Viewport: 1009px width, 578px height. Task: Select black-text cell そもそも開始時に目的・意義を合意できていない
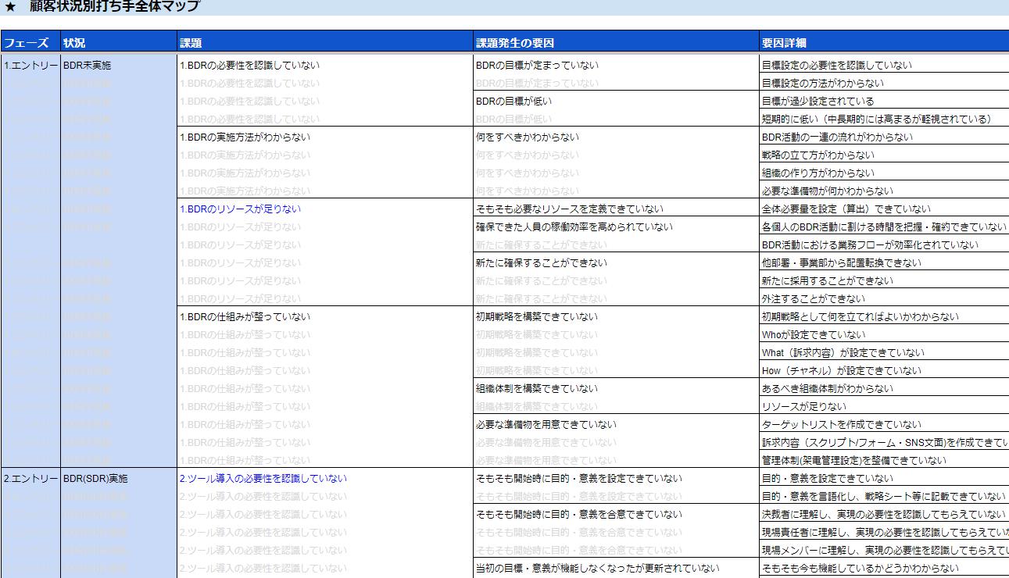tap(616, 515)
